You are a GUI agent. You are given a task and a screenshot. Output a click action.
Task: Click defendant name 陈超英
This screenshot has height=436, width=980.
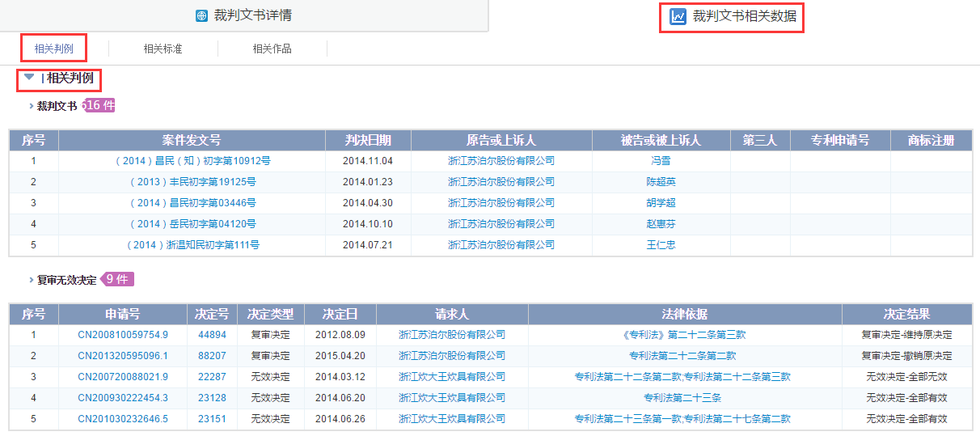coord(661,182)
